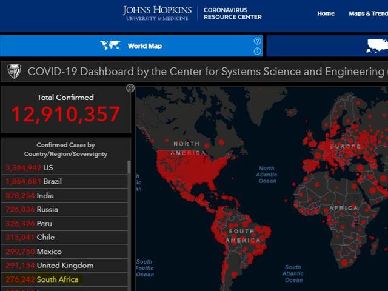The width and height of the screenshot is (388, 291).
Task: Click the info icon on World Map tab
Action: 257,51
